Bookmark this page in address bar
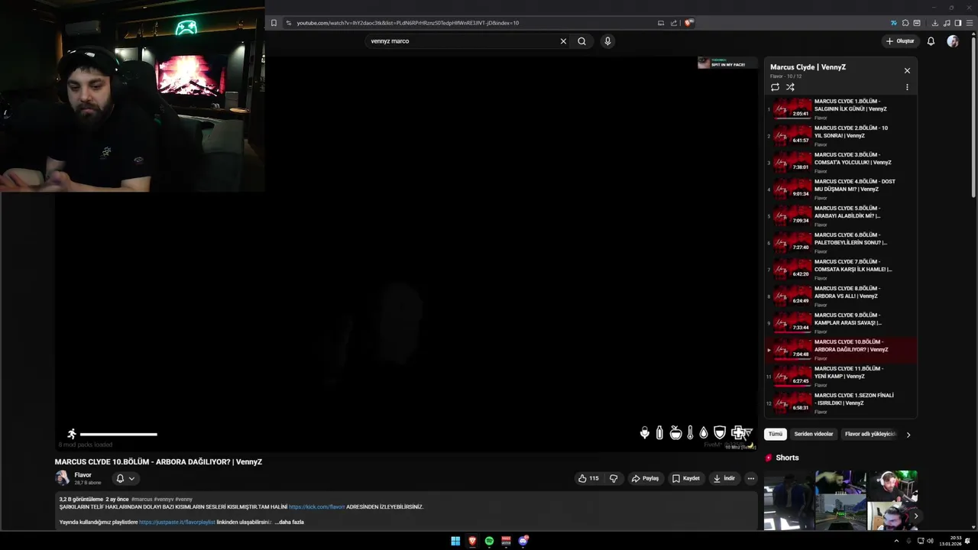 click(x=274, y=23)
